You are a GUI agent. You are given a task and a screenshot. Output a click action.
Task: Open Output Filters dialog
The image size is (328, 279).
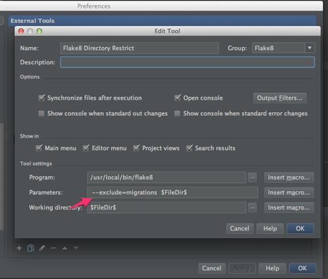pos(279,98)
